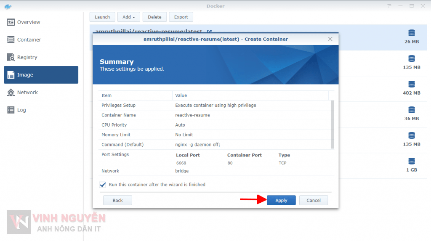The image size is (431, 241).
Task: Click the Log list icon in the sidebar
Action: tap(11, 110)
